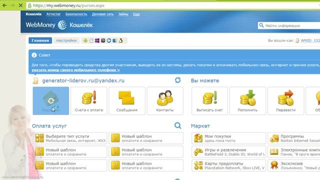
Task: Click the Apple iOS platform icon
Action: pos(91,40)
